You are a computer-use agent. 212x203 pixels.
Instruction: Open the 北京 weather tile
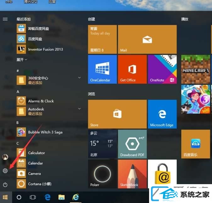(x=102, y=144)
